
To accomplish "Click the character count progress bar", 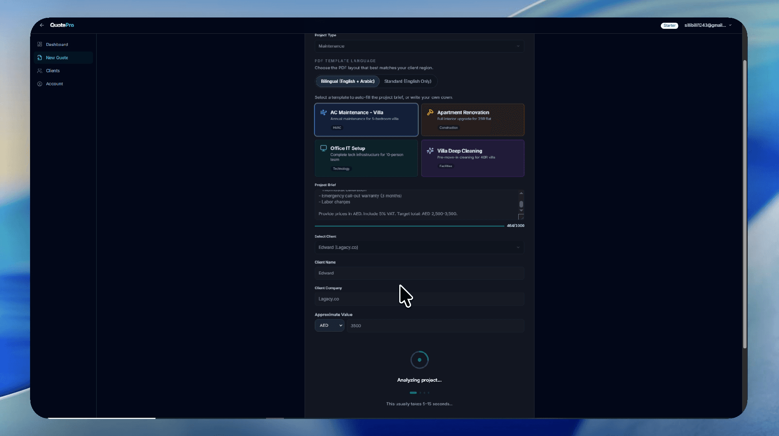I will [409, 226].
